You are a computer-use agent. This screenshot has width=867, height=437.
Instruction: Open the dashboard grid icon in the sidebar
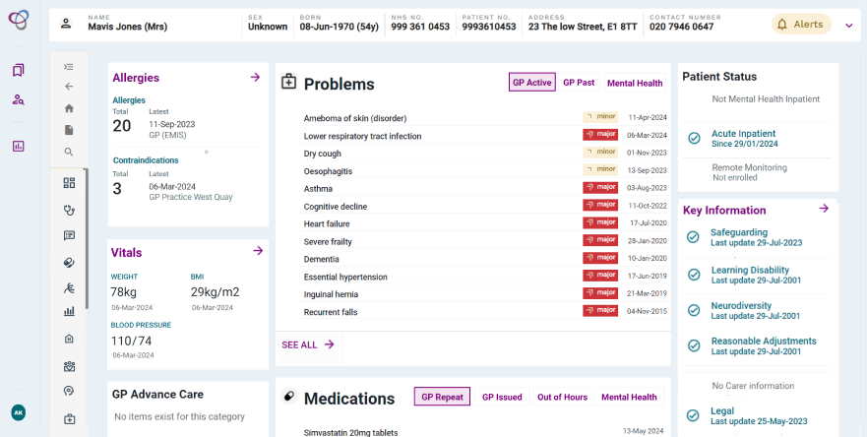(x=69, y=183)
